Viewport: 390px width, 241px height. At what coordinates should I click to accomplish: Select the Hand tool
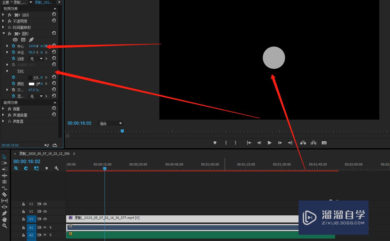coord(4,220)
